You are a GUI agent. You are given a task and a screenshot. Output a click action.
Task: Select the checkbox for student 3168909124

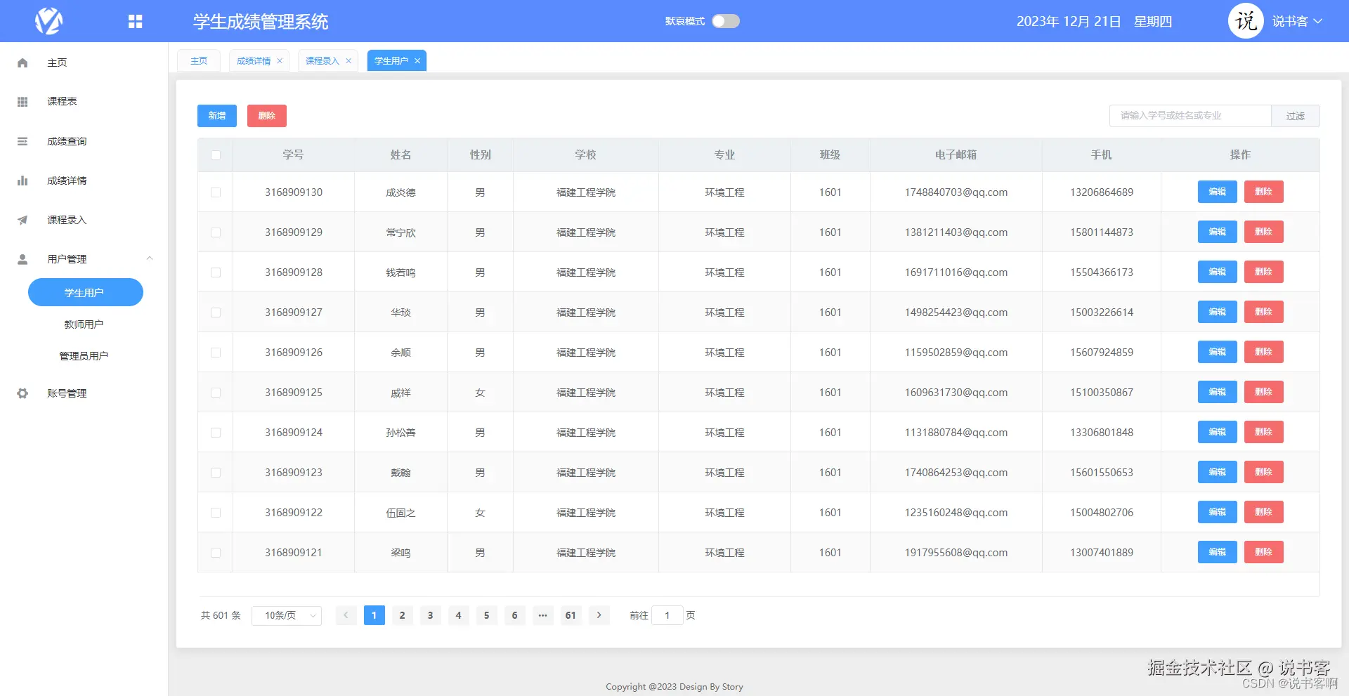click(x=216, y=433)
